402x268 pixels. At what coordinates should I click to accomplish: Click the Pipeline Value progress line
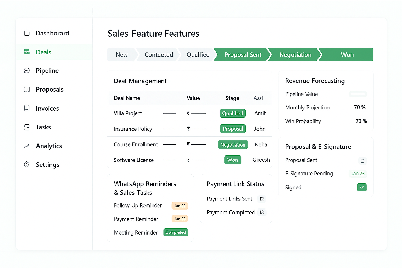tap(358, 94)
